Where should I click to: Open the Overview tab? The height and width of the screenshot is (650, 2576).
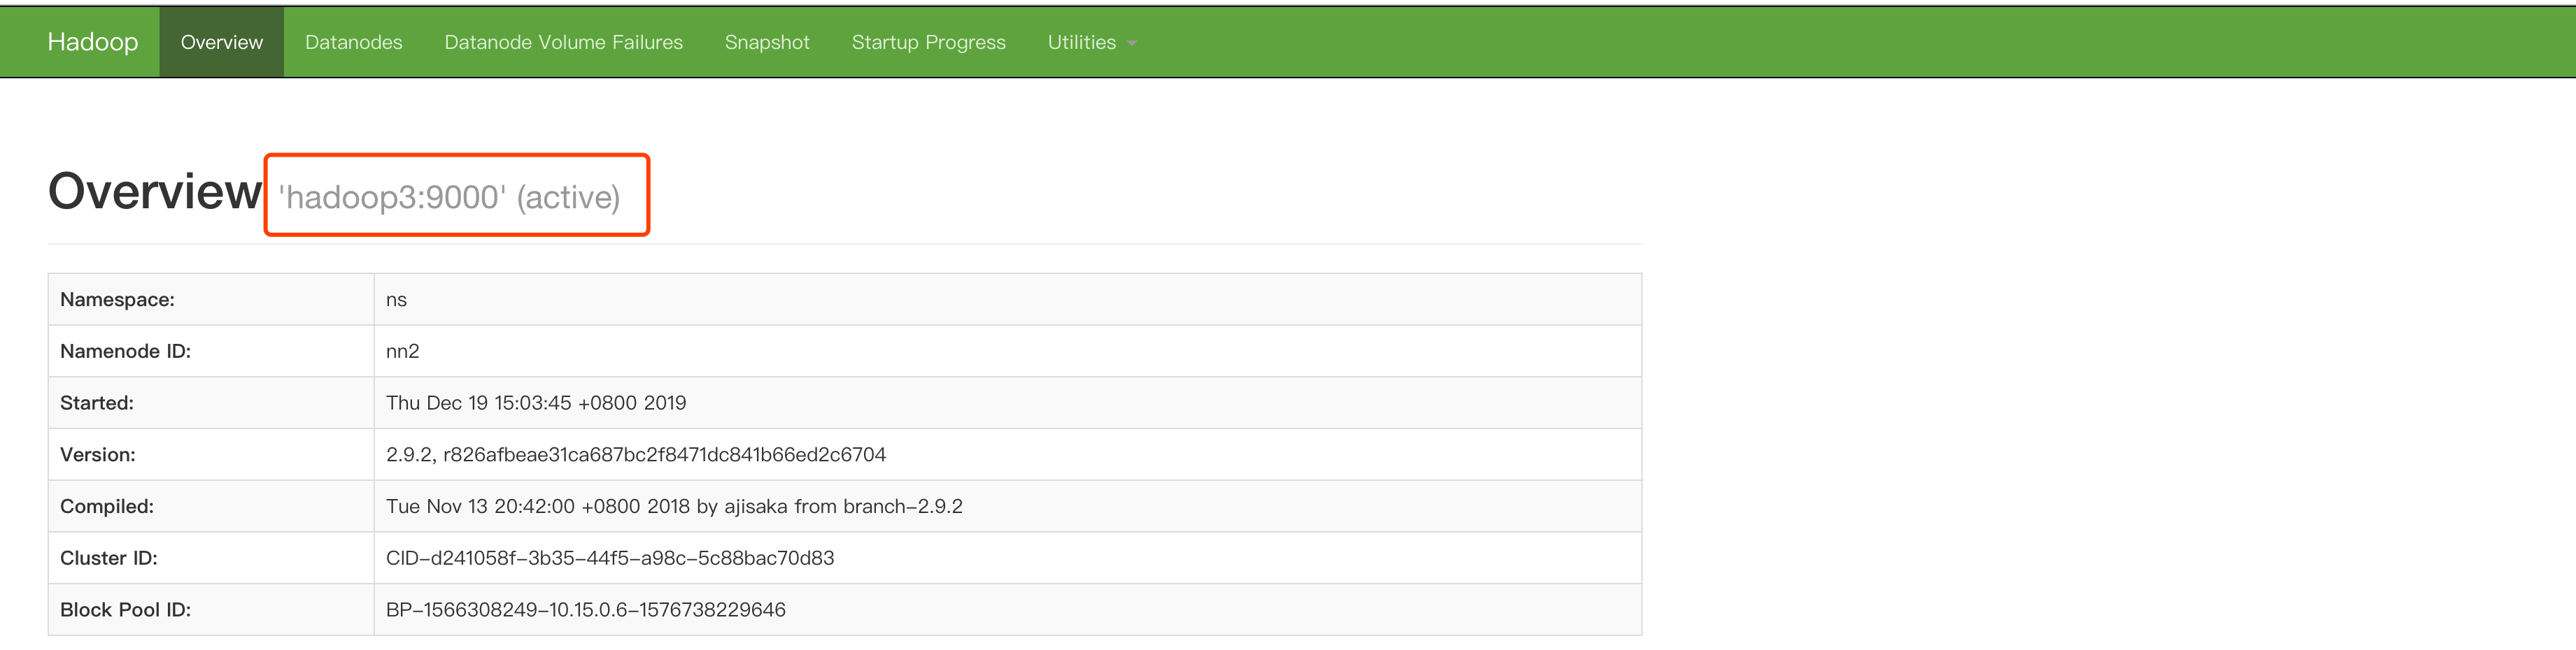coord(221,42)
